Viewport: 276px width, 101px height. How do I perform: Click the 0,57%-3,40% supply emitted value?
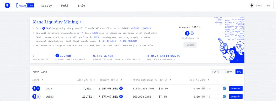103,56
